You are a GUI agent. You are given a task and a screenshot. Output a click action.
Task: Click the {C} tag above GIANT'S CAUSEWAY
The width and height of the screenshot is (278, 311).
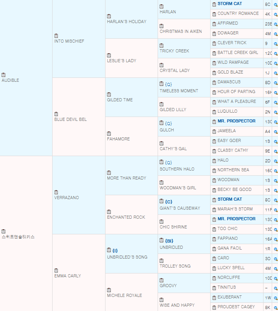[169, 202]
